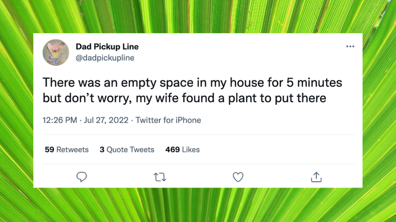Click the '12:26 PM' timestamp
Image resolution: width=396 pixels, height=222 pixels.
(60, 120)
